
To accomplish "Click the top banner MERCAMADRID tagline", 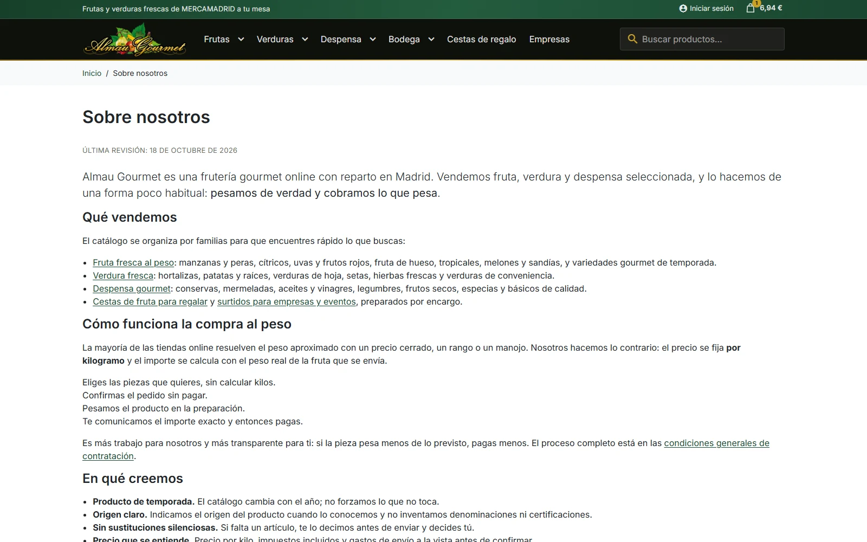I will tap(176, 9).
